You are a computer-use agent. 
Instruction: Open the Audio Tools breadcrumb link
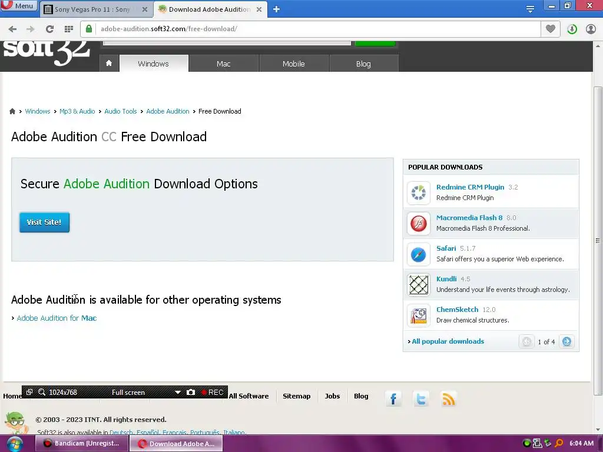[x=120, y=111]
